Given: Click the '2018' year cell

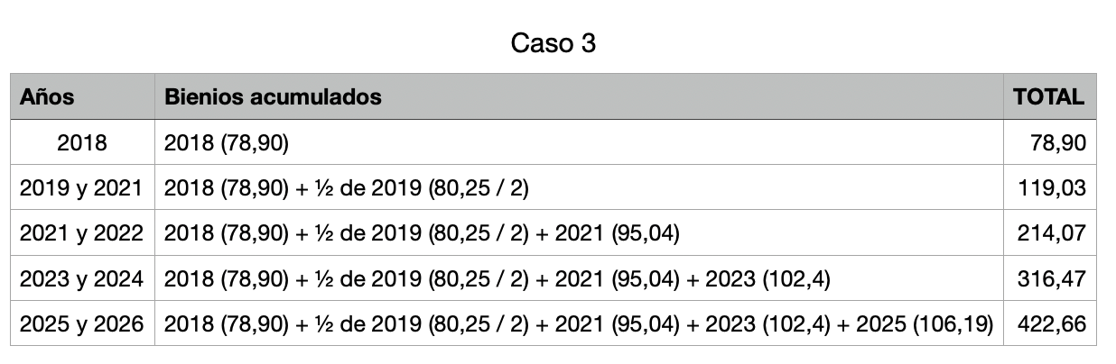Looking at the screenshot, I should click(82, 142).
